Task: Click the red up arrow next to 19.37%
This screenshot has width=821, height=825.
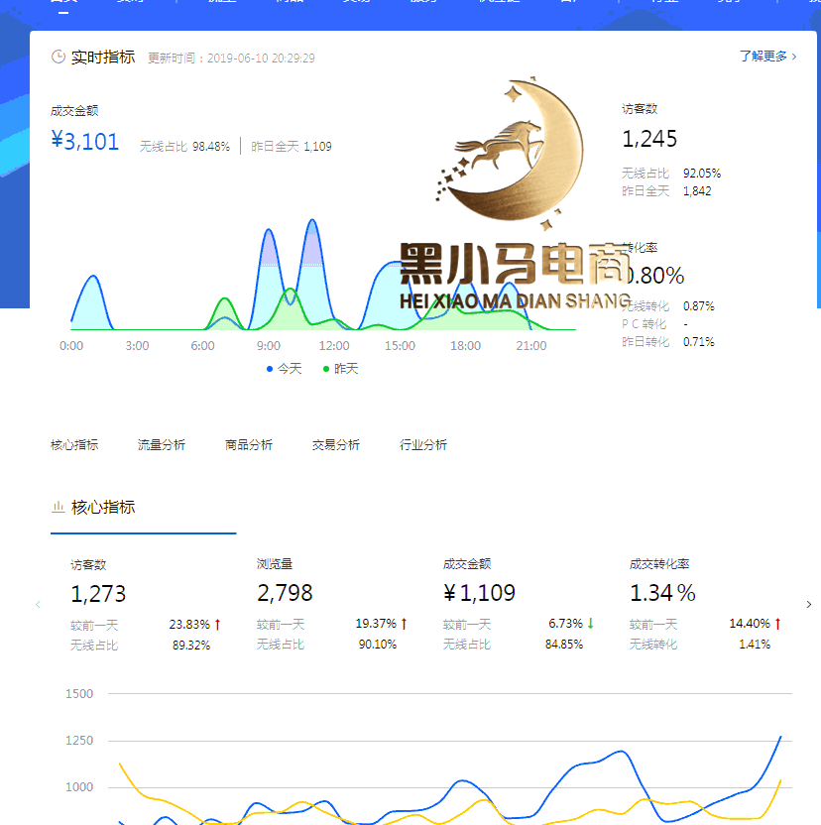Action: click(x=405, y=624)
